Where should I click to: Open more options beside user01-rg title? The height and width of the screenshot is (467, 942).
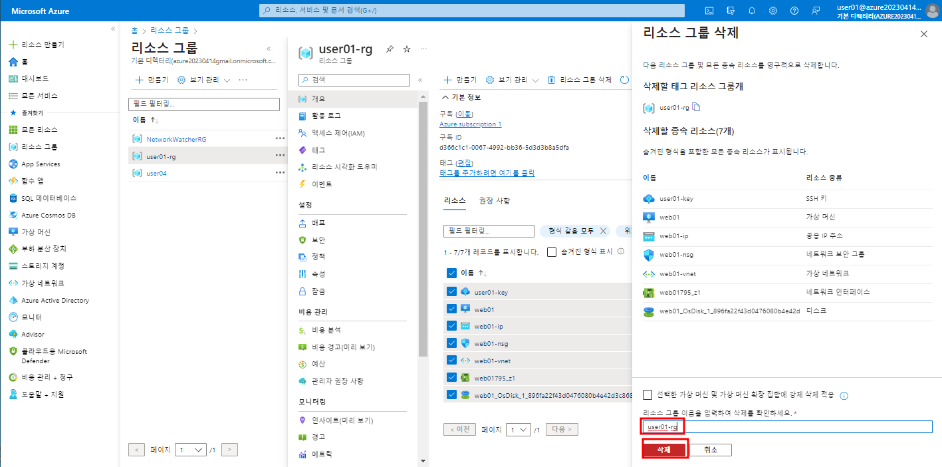pyautogui.click(x=424, y=49)
